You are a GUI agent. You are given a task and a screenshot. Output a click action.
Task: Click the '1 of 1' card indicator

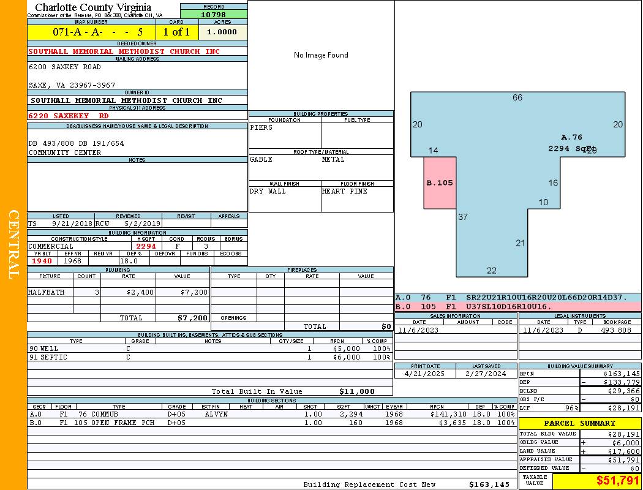176,32
